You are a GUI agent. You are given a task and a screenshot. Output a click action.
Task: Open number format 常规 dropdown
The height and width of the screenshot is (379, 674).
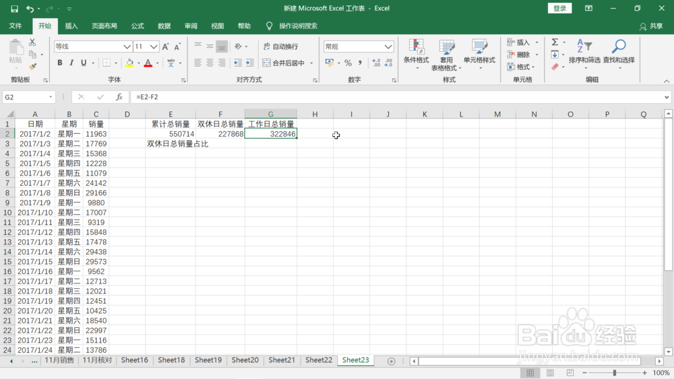[x=388, y=46]
